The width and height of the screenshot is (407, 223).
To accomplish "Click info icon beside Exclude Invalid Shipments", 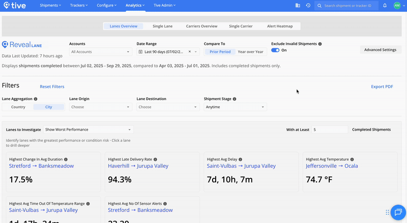I will point(320,44).
